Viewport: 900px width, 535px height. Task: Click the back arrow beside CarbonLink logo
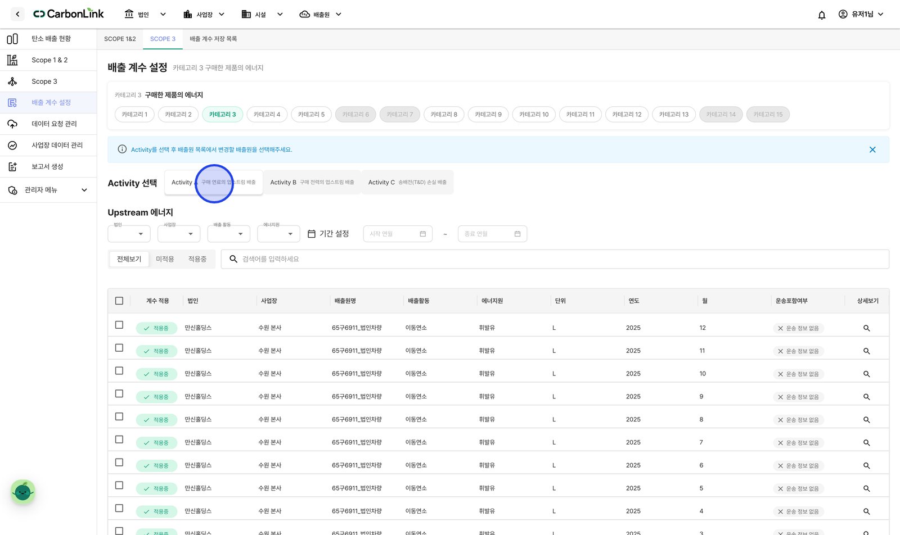pyautogui.click(x=17, y=14)
